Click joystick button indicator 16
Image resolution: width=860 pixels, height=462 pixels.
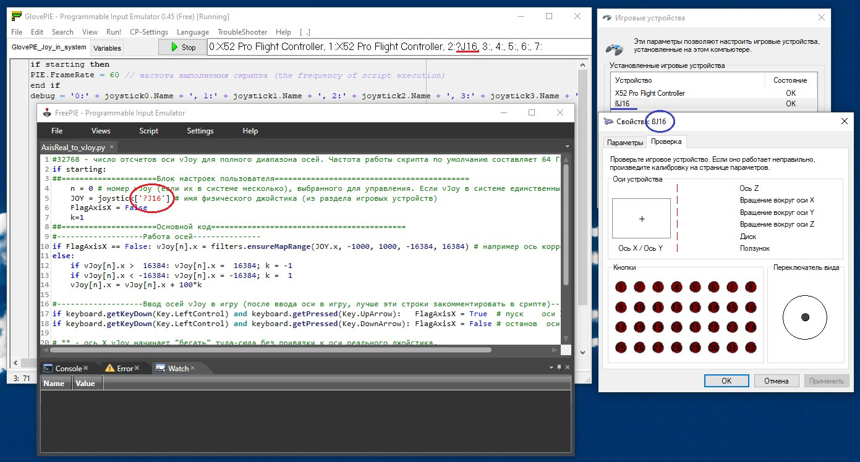751,307
